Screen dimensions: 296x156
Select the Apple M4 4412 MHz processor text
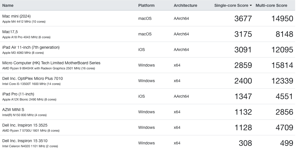click(24, 22)
